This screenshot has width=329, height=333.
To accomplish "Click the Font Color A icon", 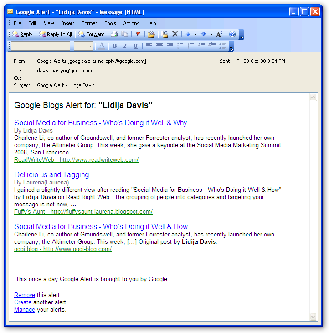I will (102, 46).
